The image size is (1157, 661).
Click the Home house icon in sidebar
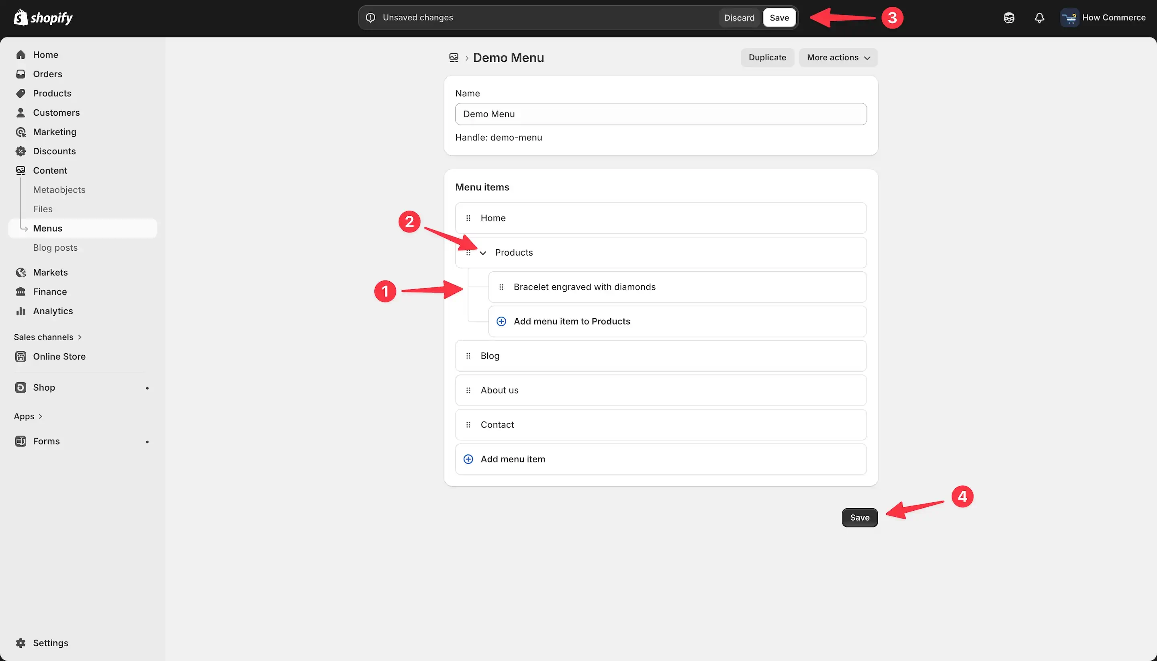click(x=20, y=55)
